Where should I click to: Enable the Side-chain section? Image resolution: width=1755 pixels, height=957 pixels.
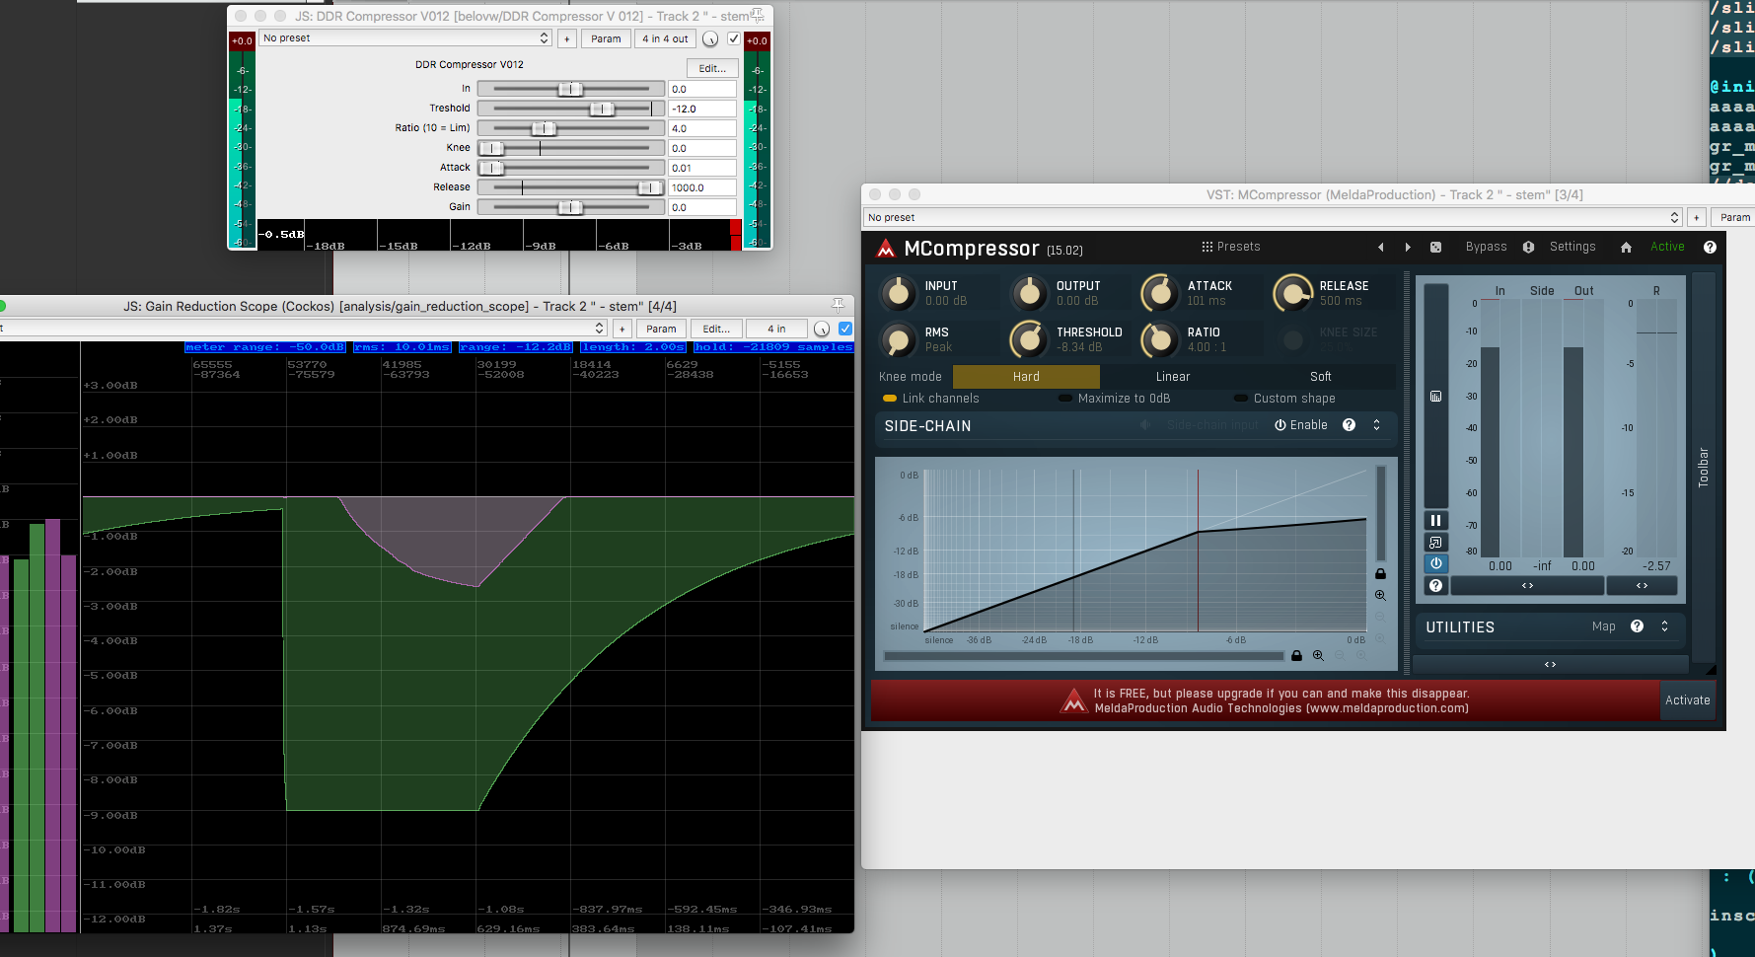point(1300,425)
